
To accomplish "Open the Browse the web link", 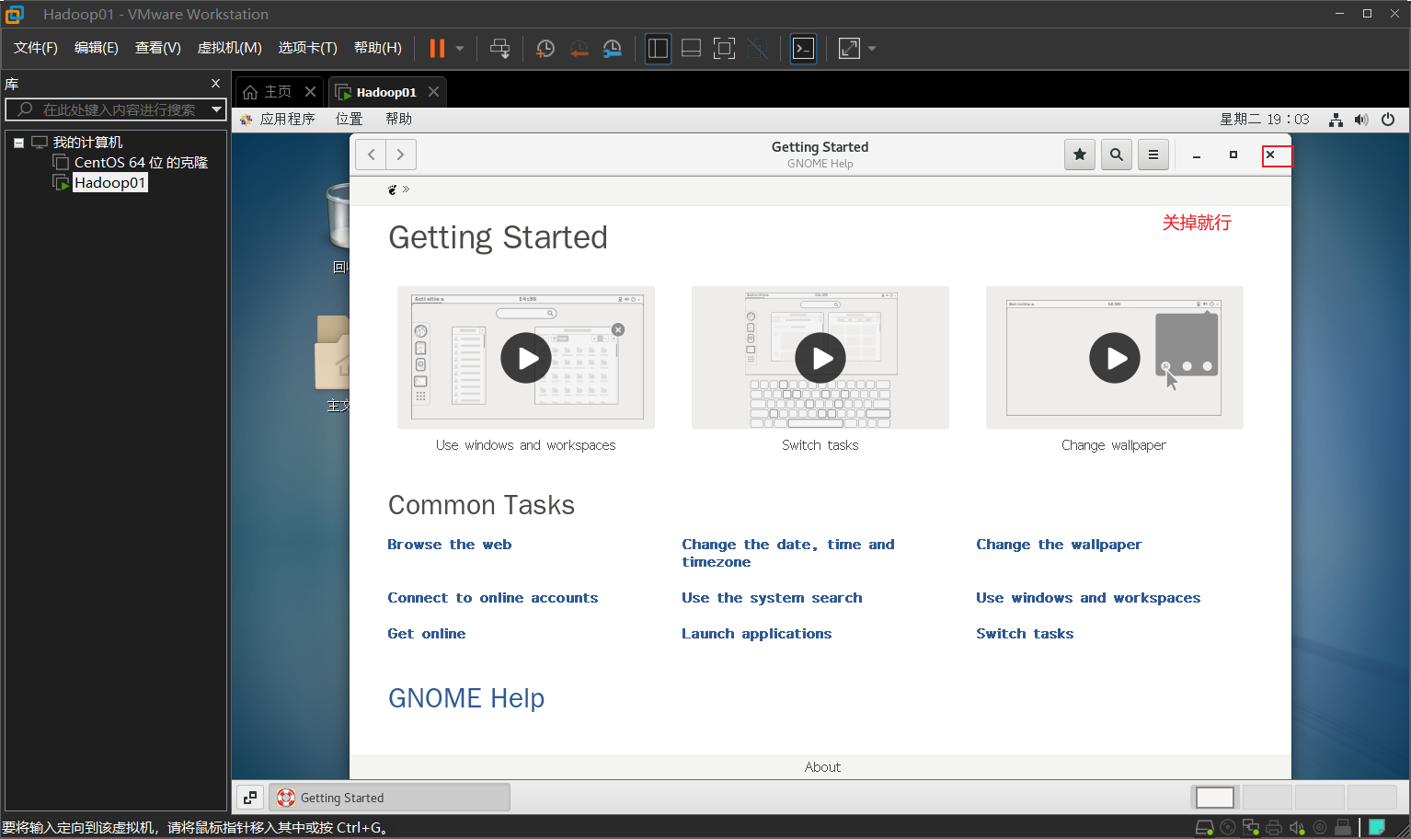I will click(450, 545).
